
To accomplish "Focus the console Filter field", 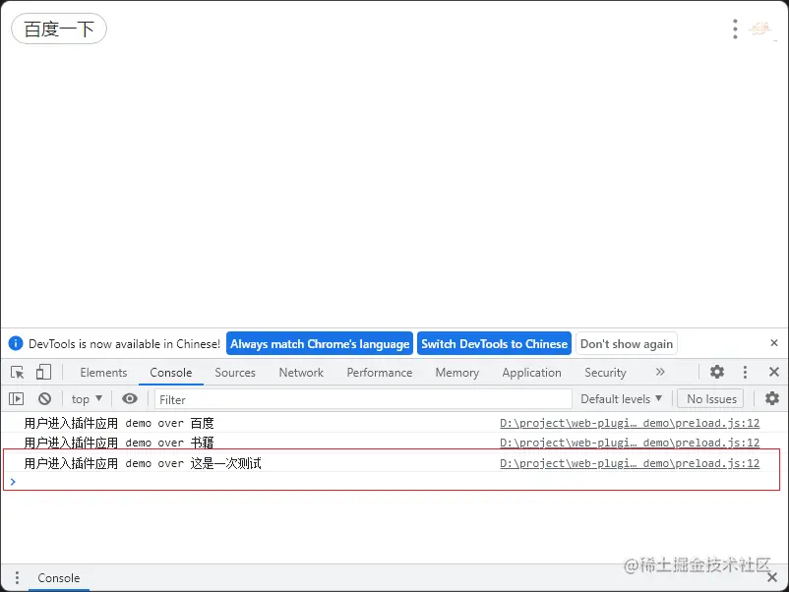I will 363,399.
